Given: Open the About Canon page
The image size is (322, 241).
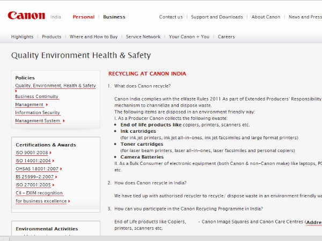Looking at the screenshot, I should click(266, 17).
